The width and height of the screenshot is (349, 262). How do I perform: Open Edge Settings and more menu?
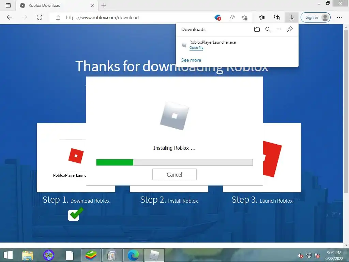click(339, 17)
